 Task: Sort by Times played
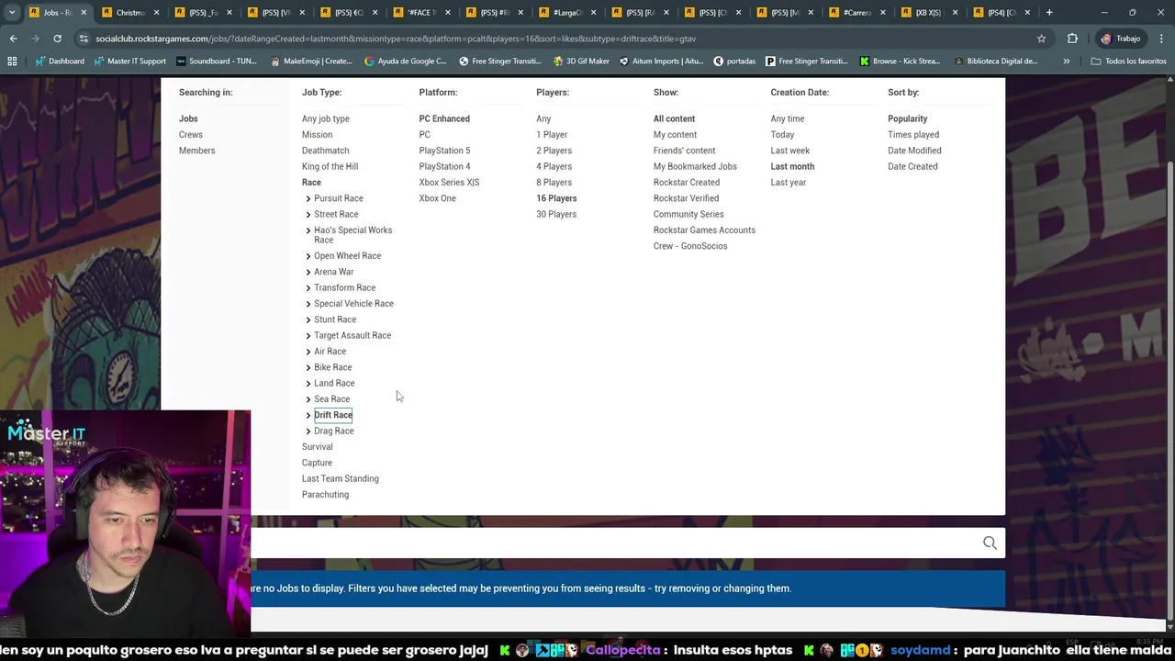pyautogui.click(x=912, y=134)
